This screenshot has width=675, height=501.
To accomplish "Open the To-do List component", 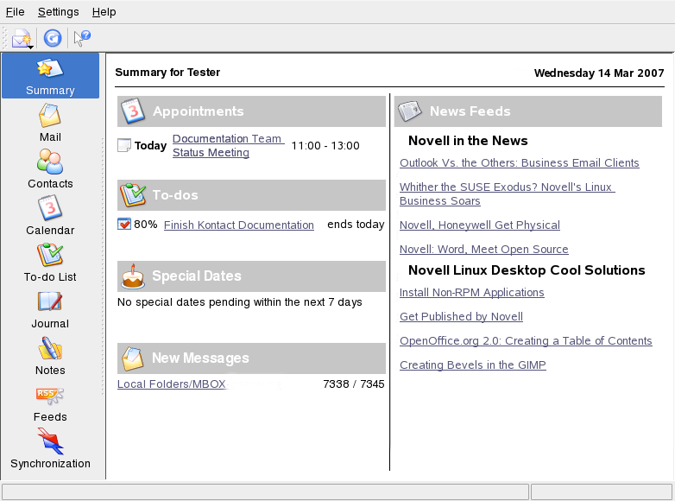I will [x=50, y=262].
